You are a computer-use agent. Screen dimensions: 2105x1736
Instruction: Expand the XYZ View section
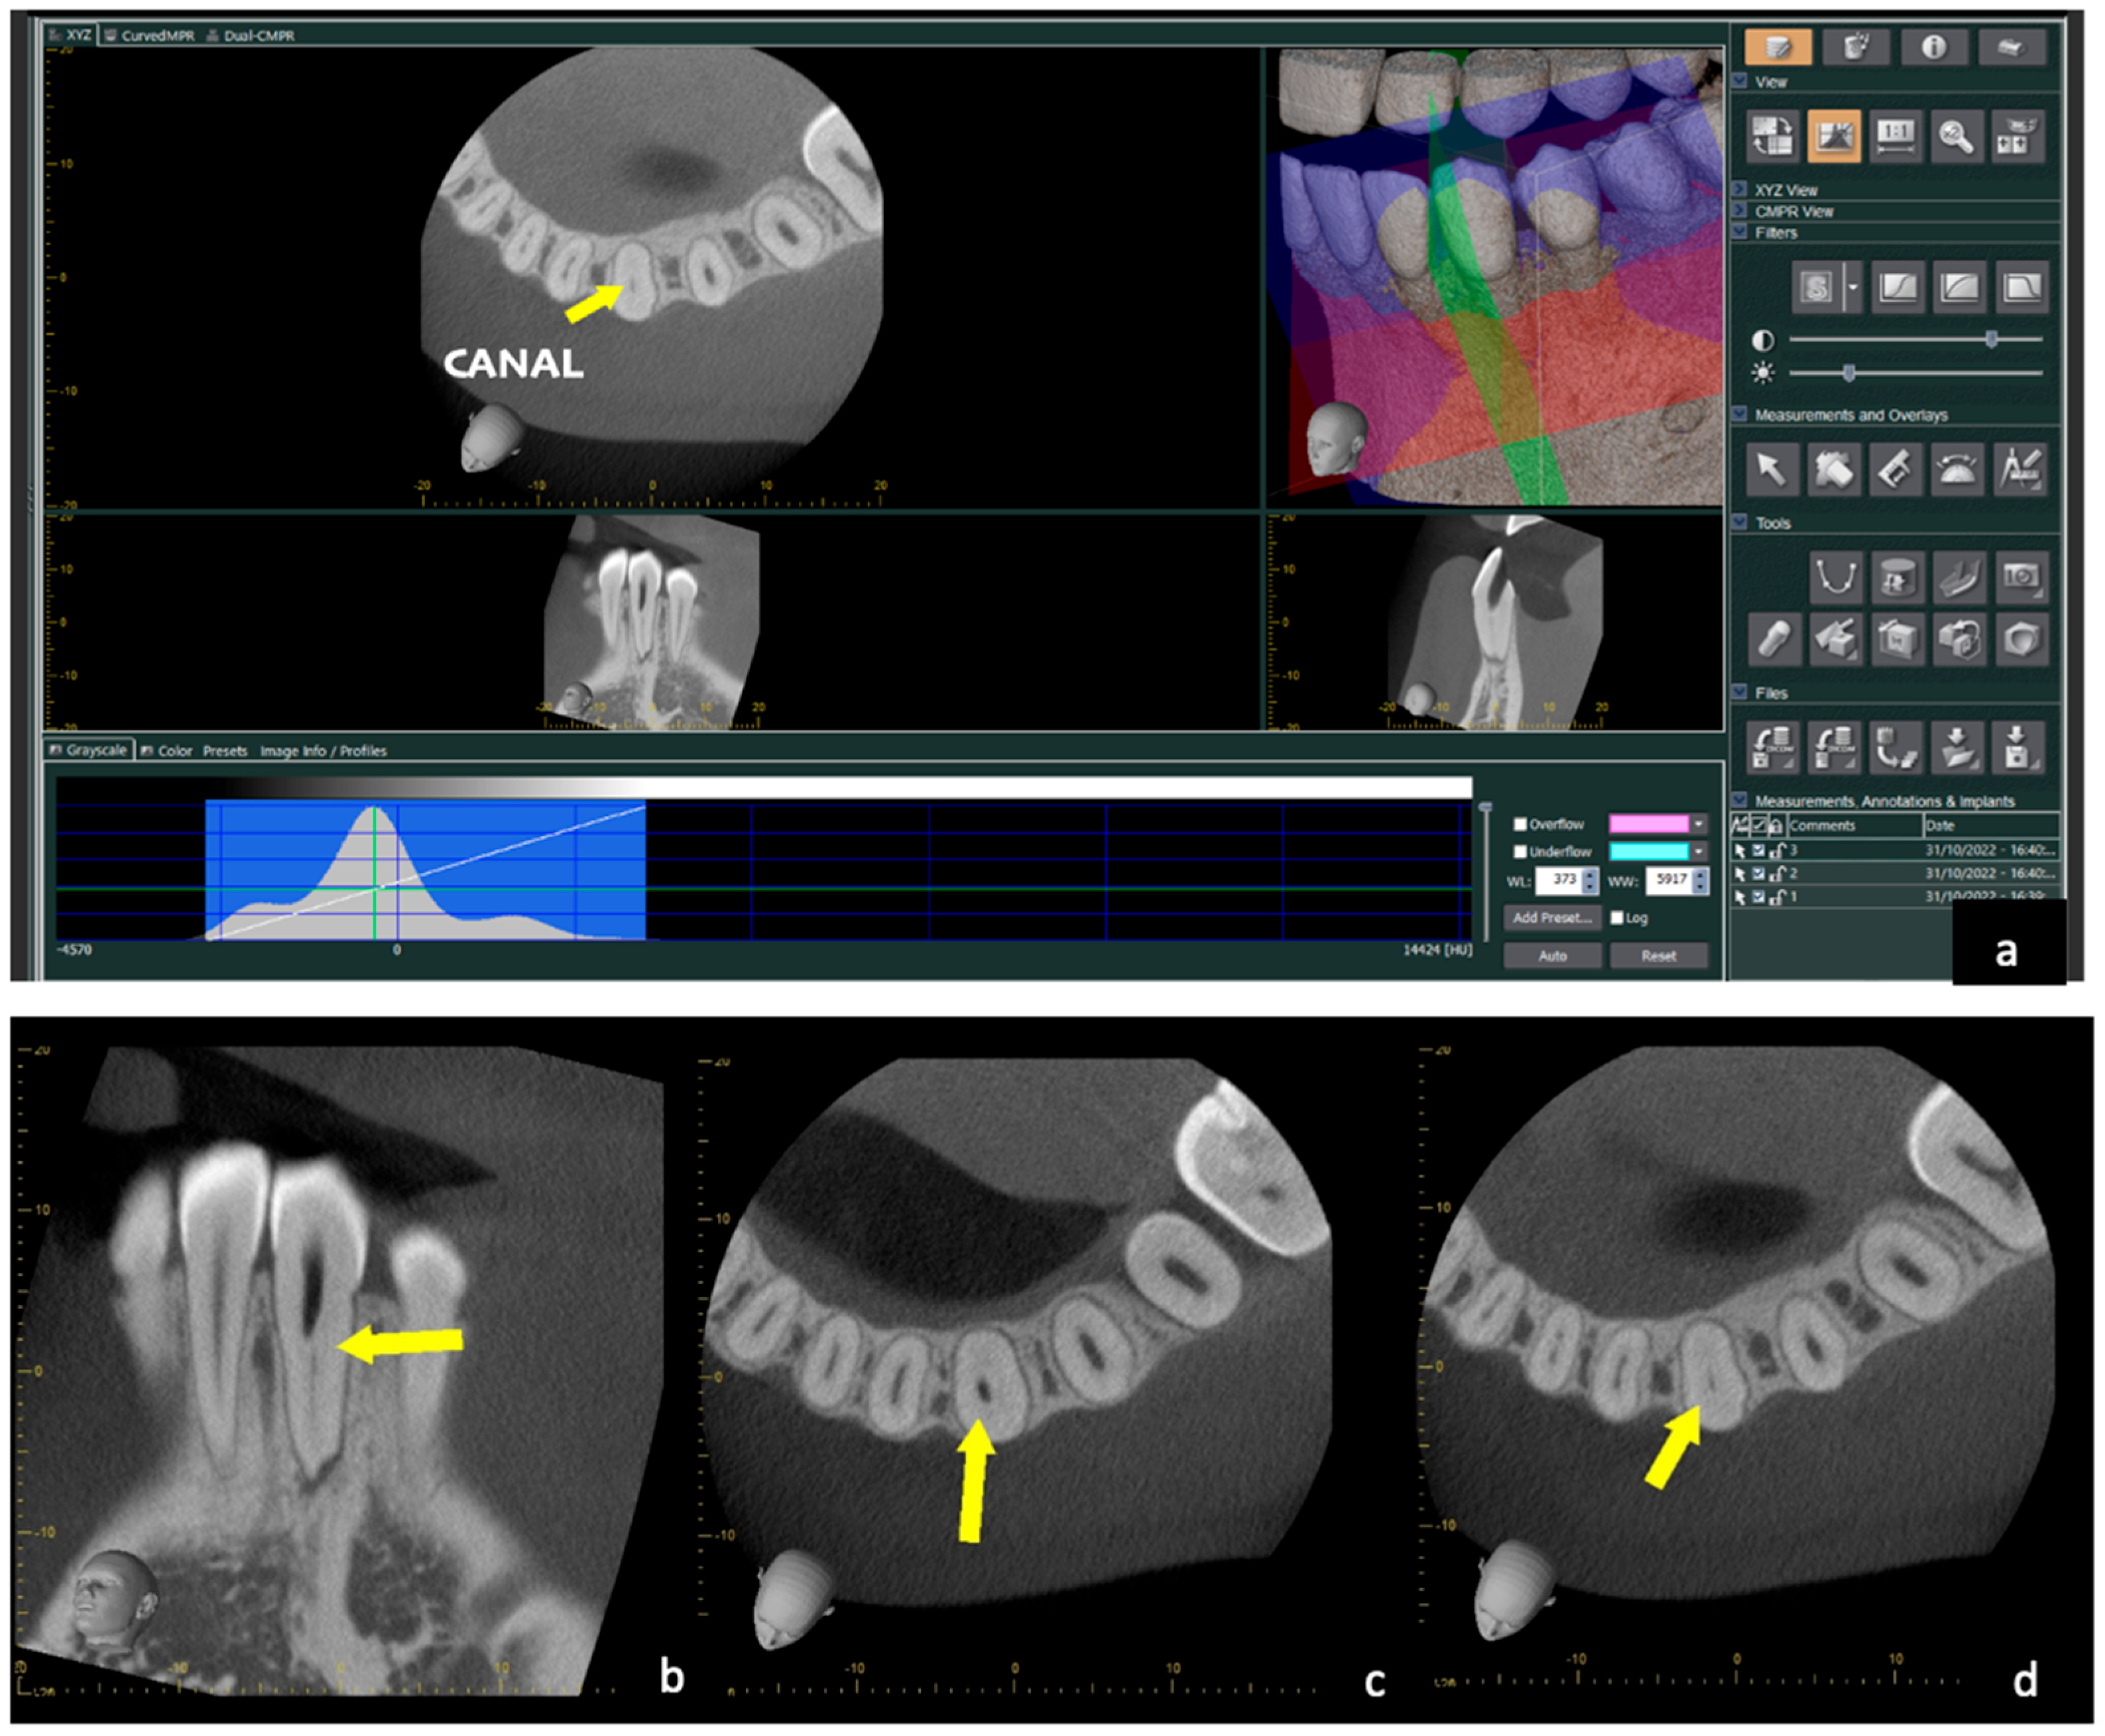coord(1740,189)
